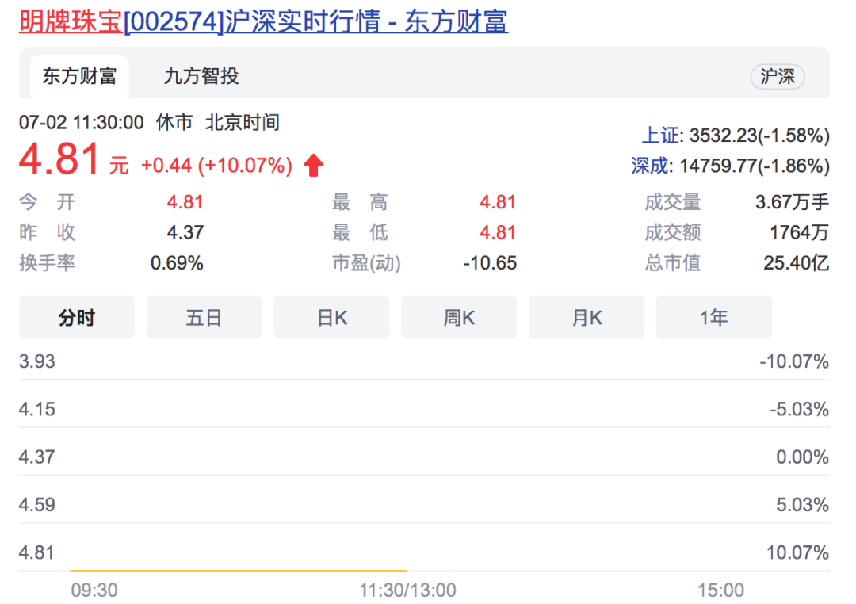Click the 4.59 price axis label
Viewport: 856px width, 604px height.
coord(37,505)
